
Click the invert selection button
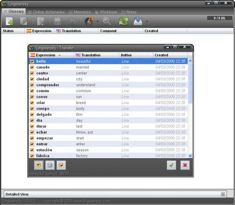point(61,165)
